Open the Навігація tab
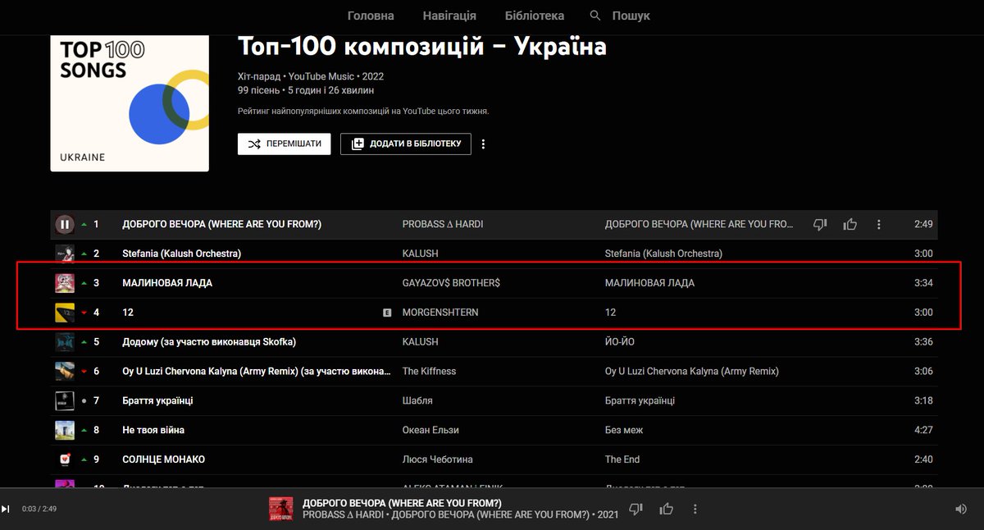 point(449,16)
